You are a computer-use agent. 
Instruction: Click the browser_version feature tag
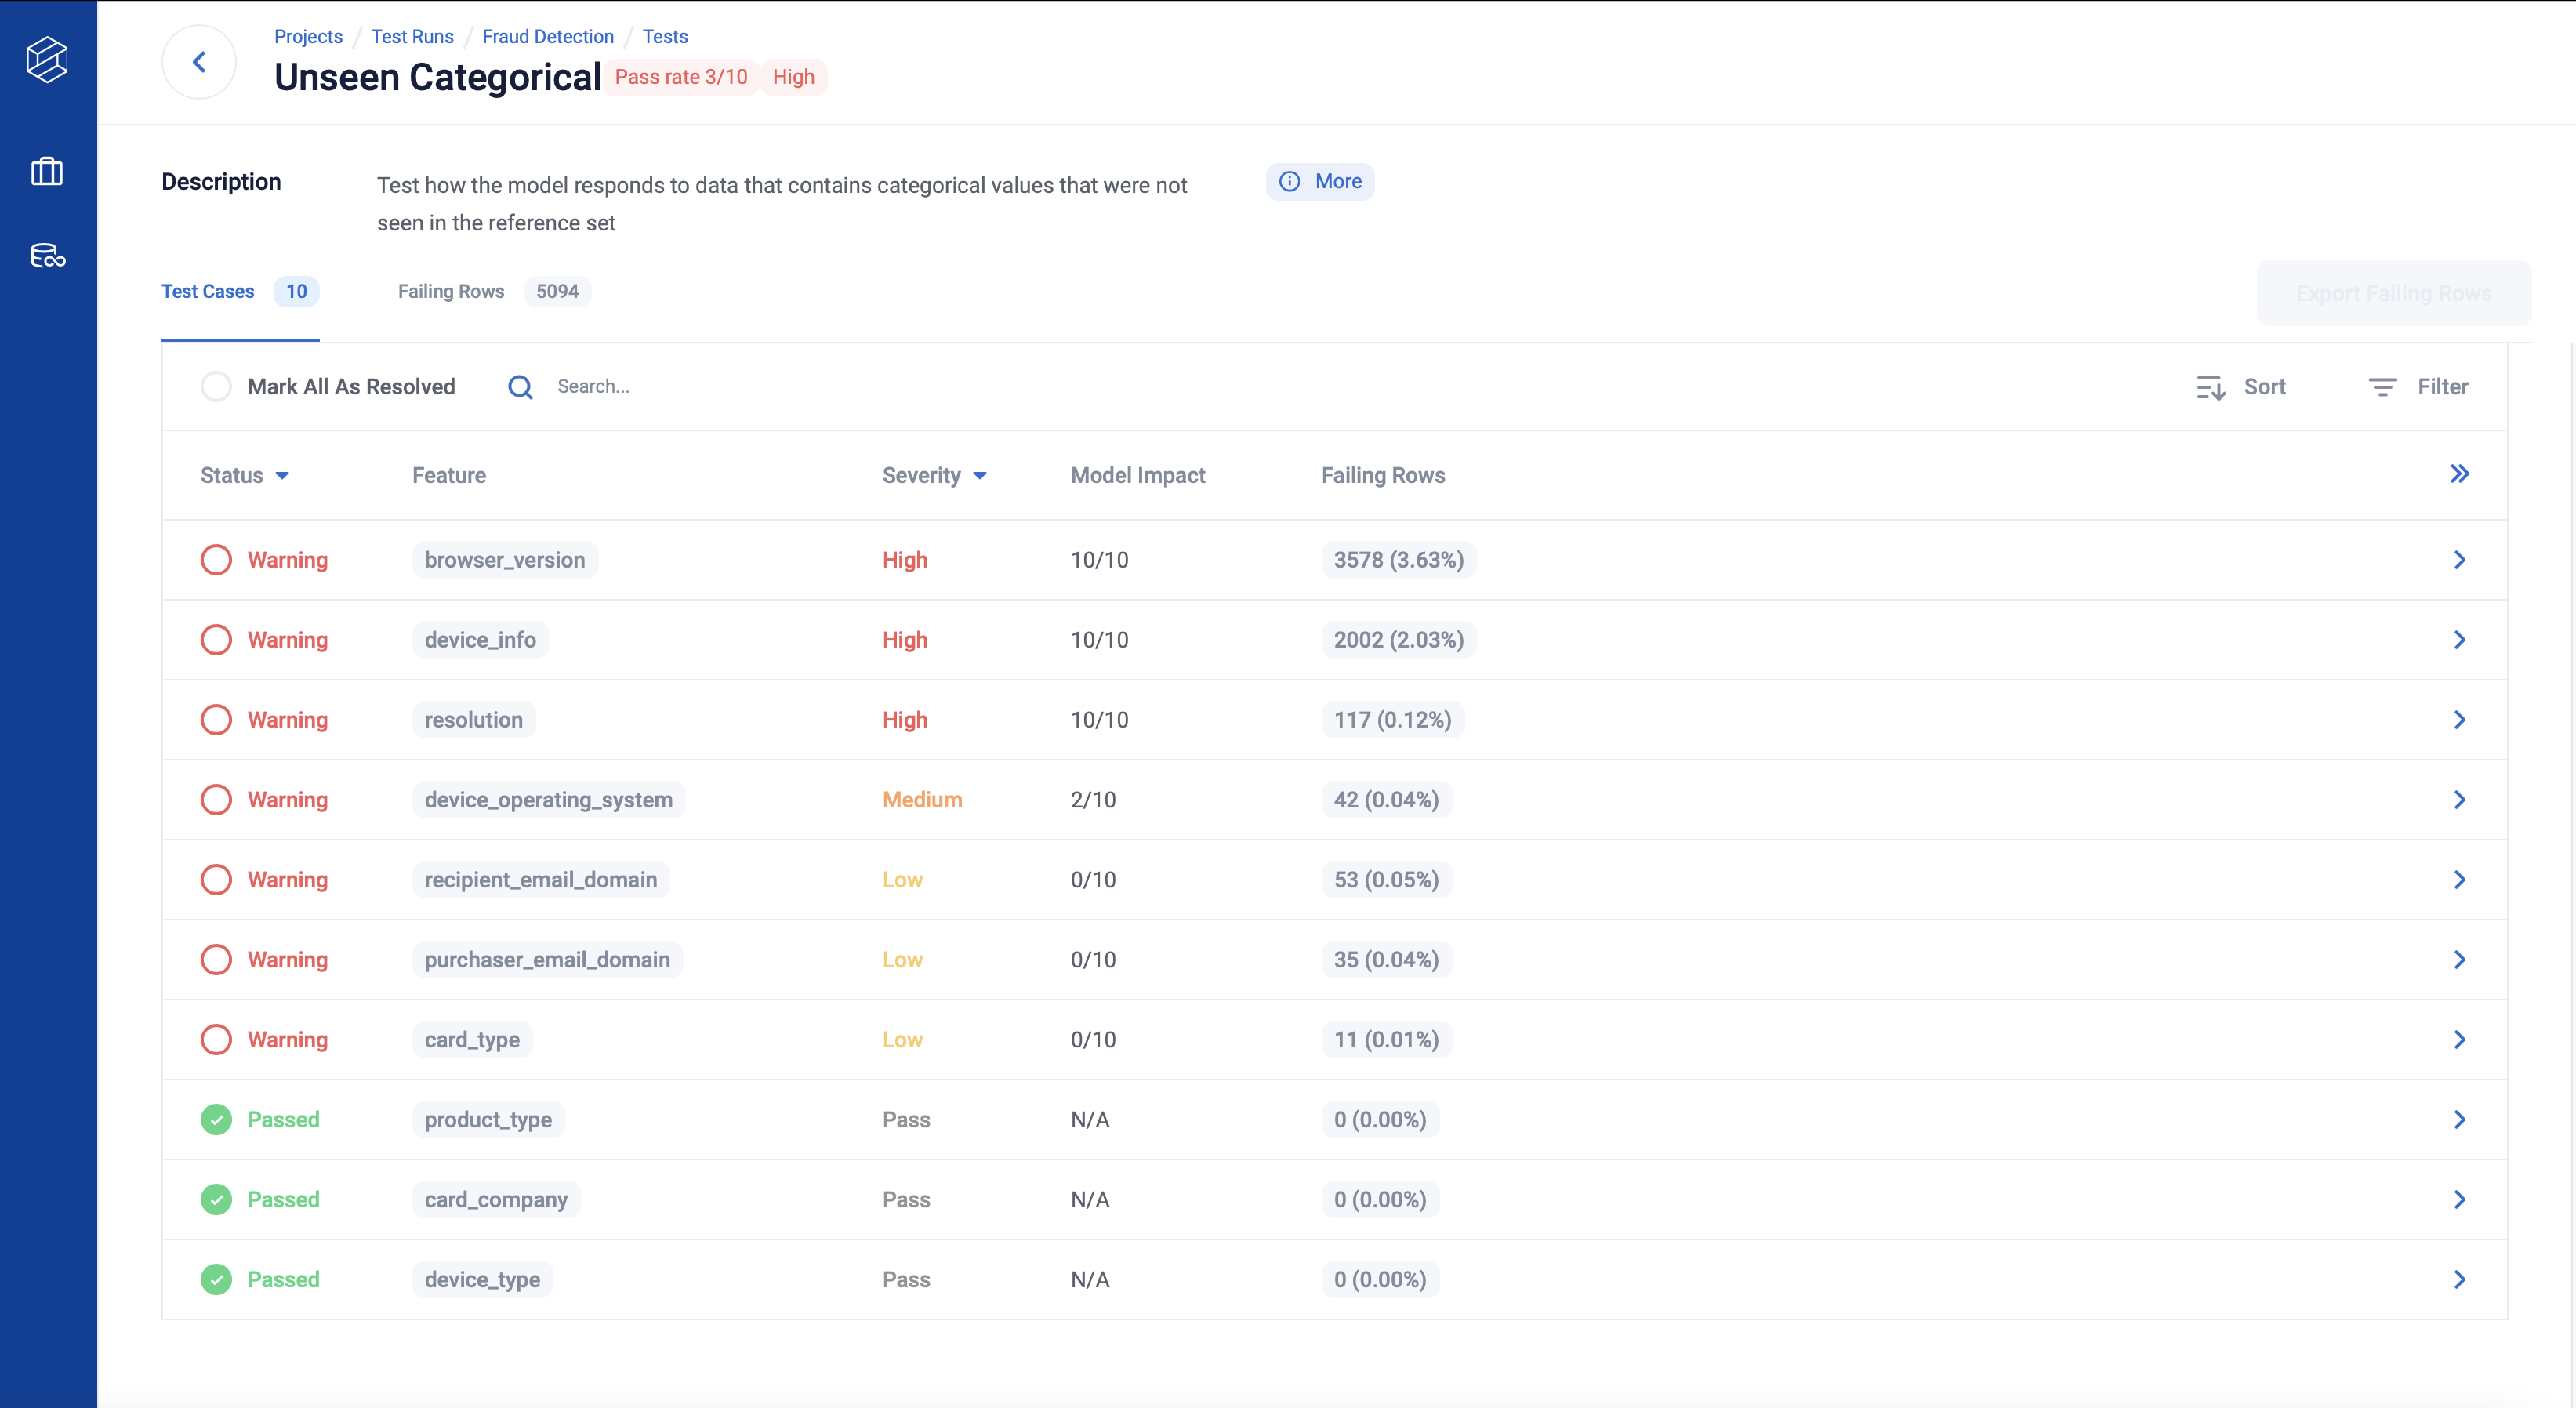[x=505, y=560]
